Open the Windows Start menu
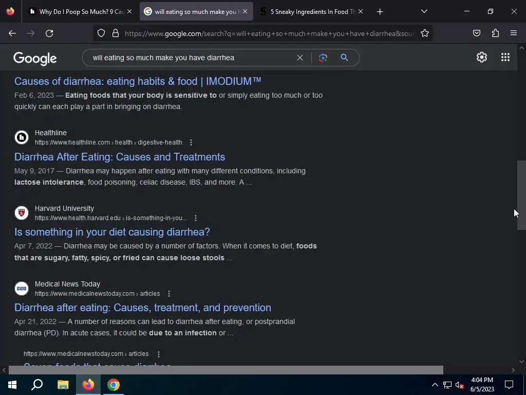Image resolution: width=526 pixels, height=395 pixels. (x=12, y=385)
